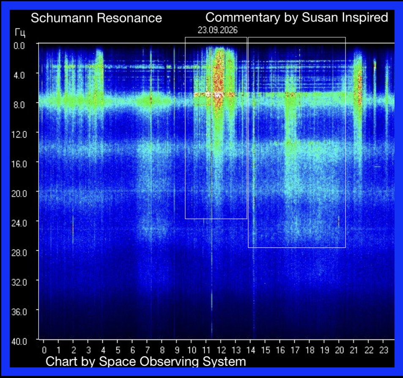Click hour 6 on the time axis
This screenshot has width=403, height=378.
coord(133,350)
